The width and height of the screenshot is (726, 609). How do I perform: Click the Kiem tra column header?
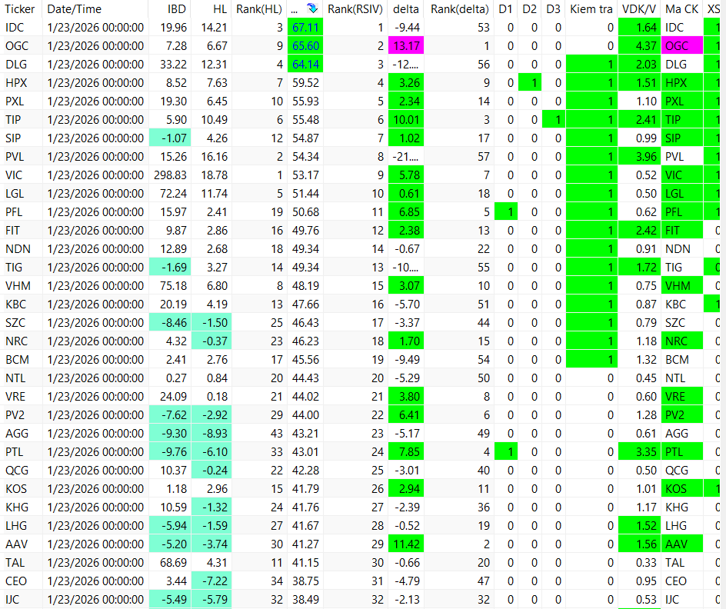tap(591, 8)
